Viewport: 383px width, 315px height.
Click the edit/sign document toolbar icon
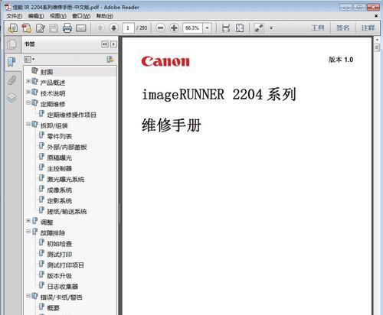(41, 28)
